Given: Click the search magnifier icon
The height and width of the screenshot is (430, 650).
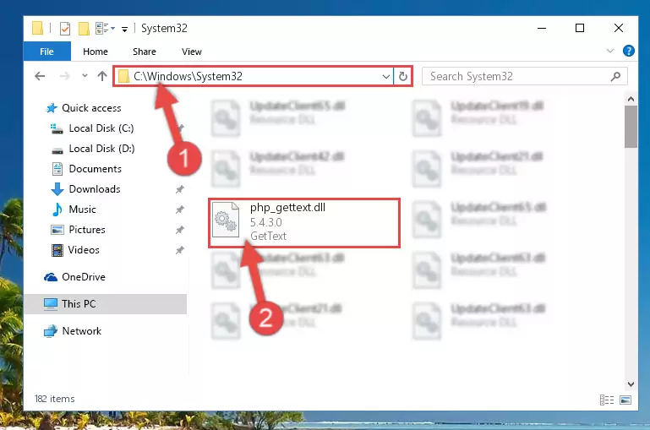Looking at the screenshot, I should pyautogui.click(x=615, y=77).
